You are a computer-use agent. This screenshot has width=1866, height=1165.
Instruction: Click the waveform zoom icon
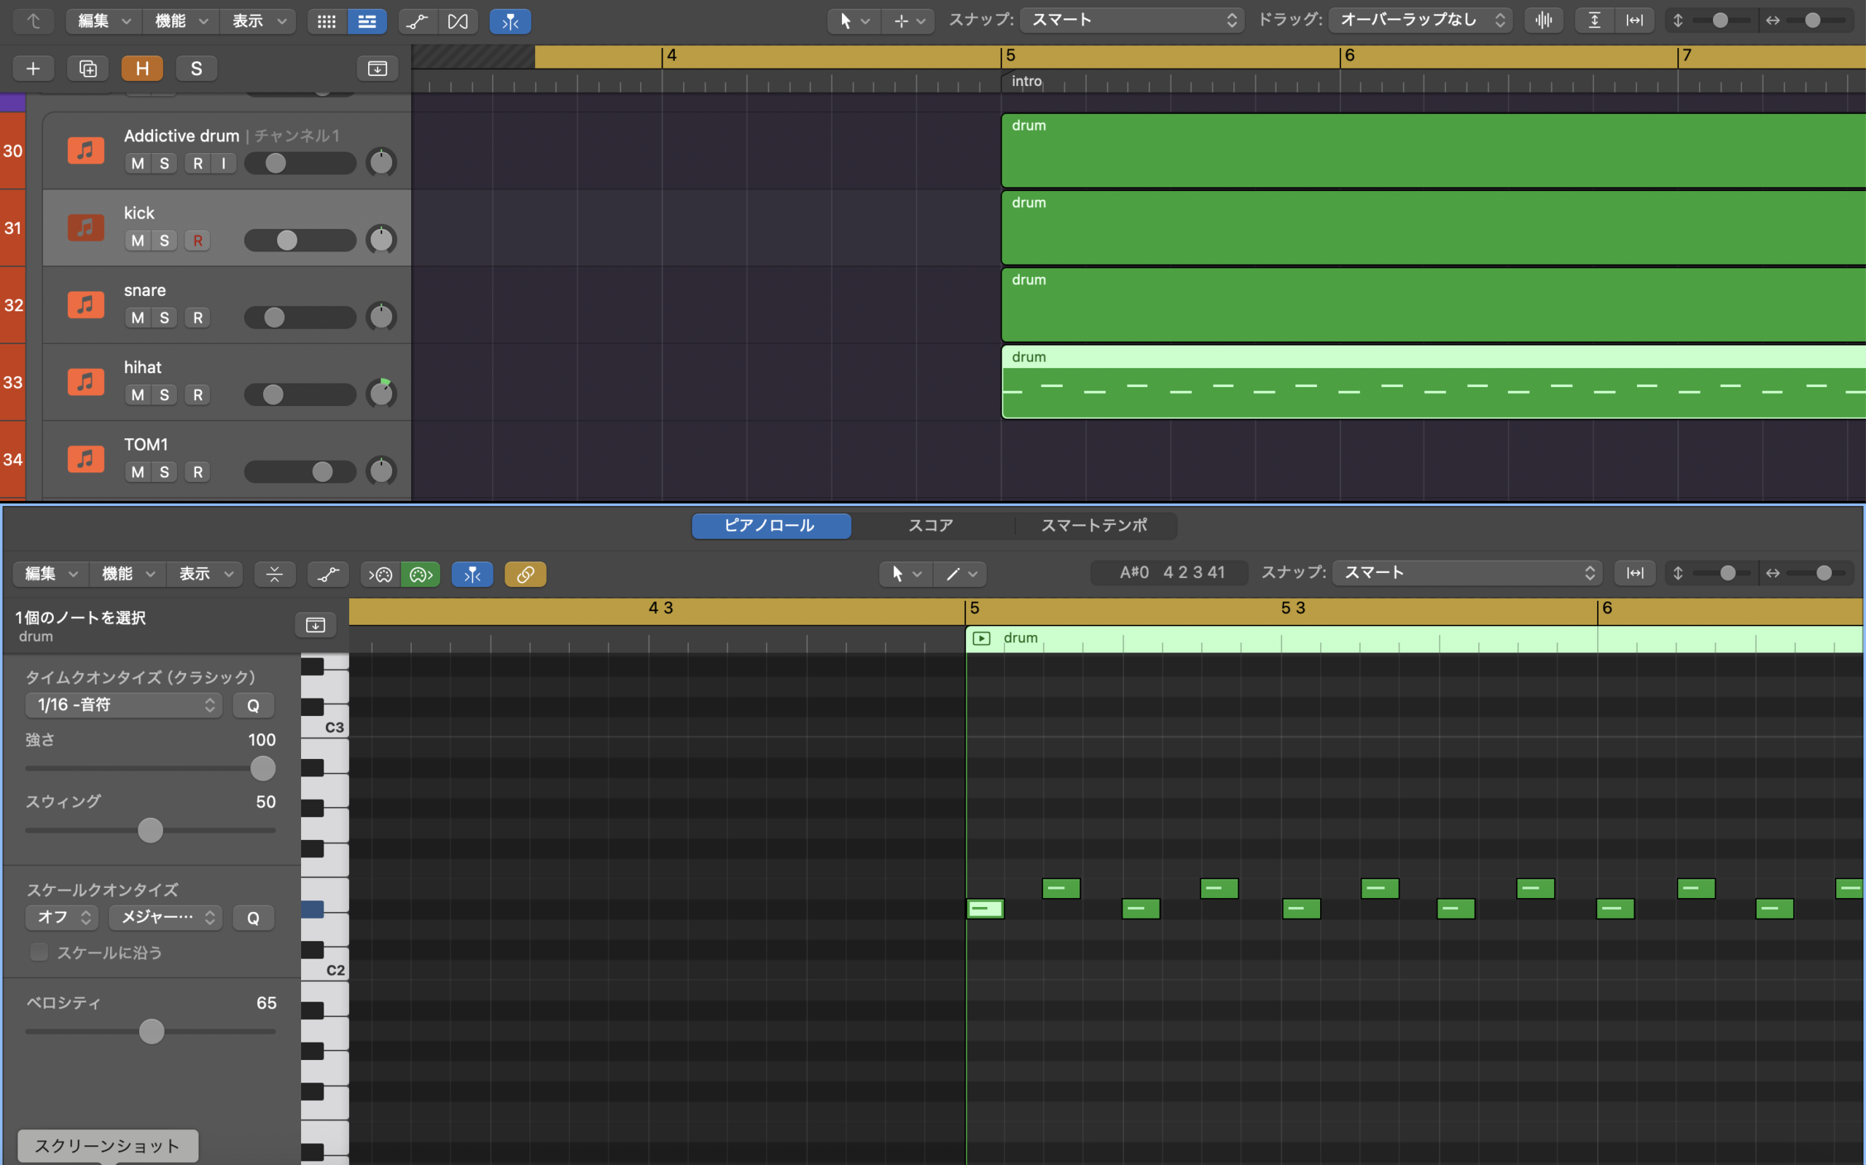(1543, 21)
